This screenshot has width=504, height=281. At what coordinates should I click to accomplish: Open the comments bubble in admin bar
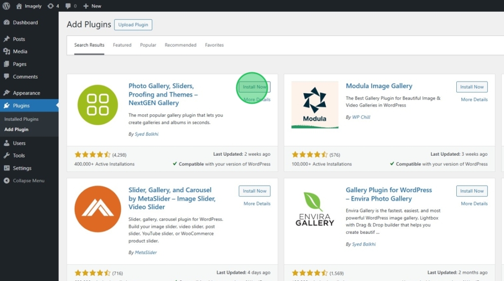[x=68, y=6]
